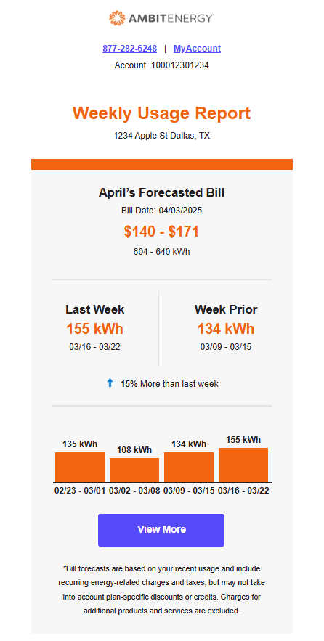The width and height of the screenshot is (324, 641).
Task: Click the Bill Date 04/03/2025 text
Action: point(161,211)
